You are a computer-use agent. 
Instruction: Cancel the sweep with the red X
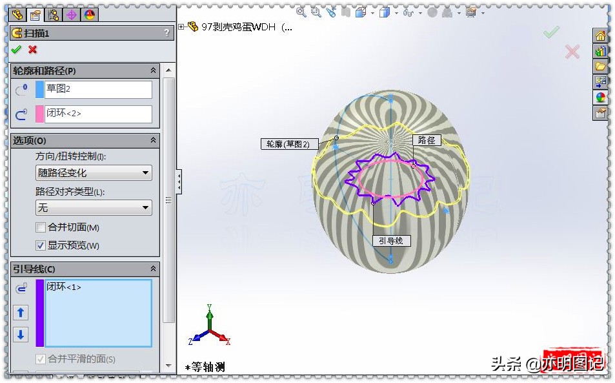click(x=31, y=50)
